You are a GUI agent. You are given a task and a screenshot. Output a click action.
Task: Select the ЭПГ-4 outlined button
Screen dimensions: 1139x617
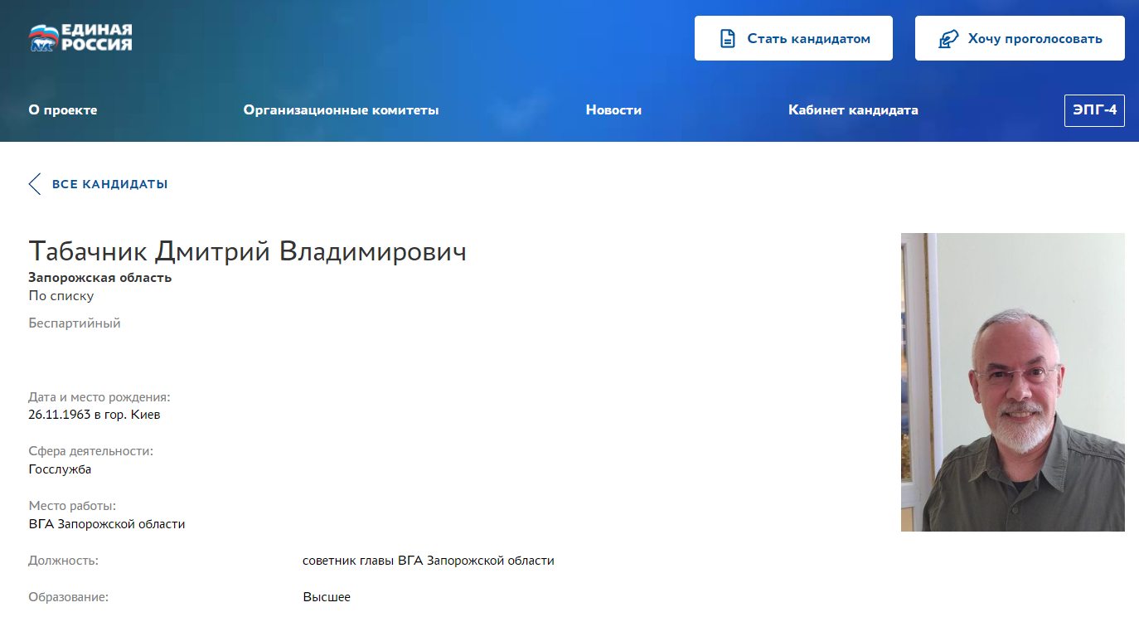click(x=1094, y=110)
